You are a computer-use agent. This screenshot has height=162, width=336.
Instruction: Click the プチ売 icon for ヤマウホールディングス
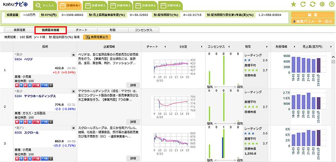(x=45, y=122)
